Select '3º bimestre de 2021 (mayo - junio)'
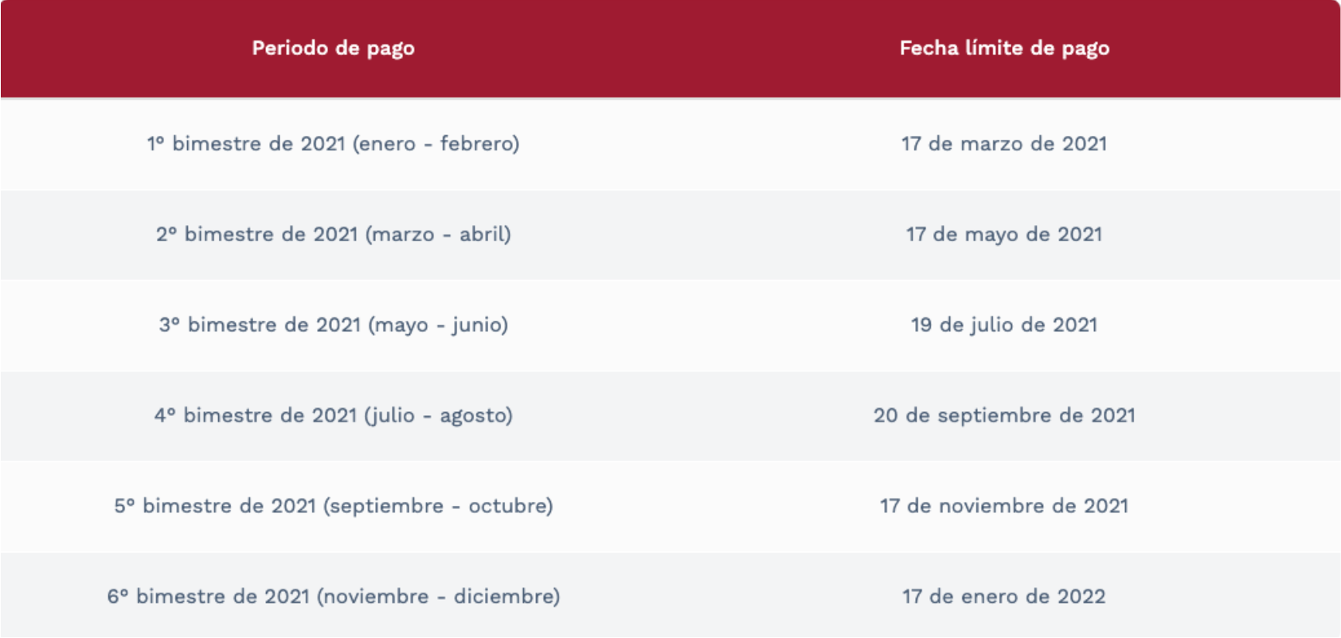1341x638 pixels. pyautogui.click(x=333, y=325)
